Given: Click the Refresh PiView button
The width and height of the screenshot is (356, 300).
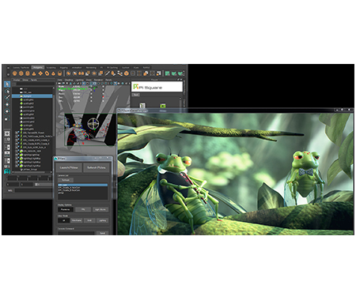Looking at the screenshot, I should click(x=97, y=167).
